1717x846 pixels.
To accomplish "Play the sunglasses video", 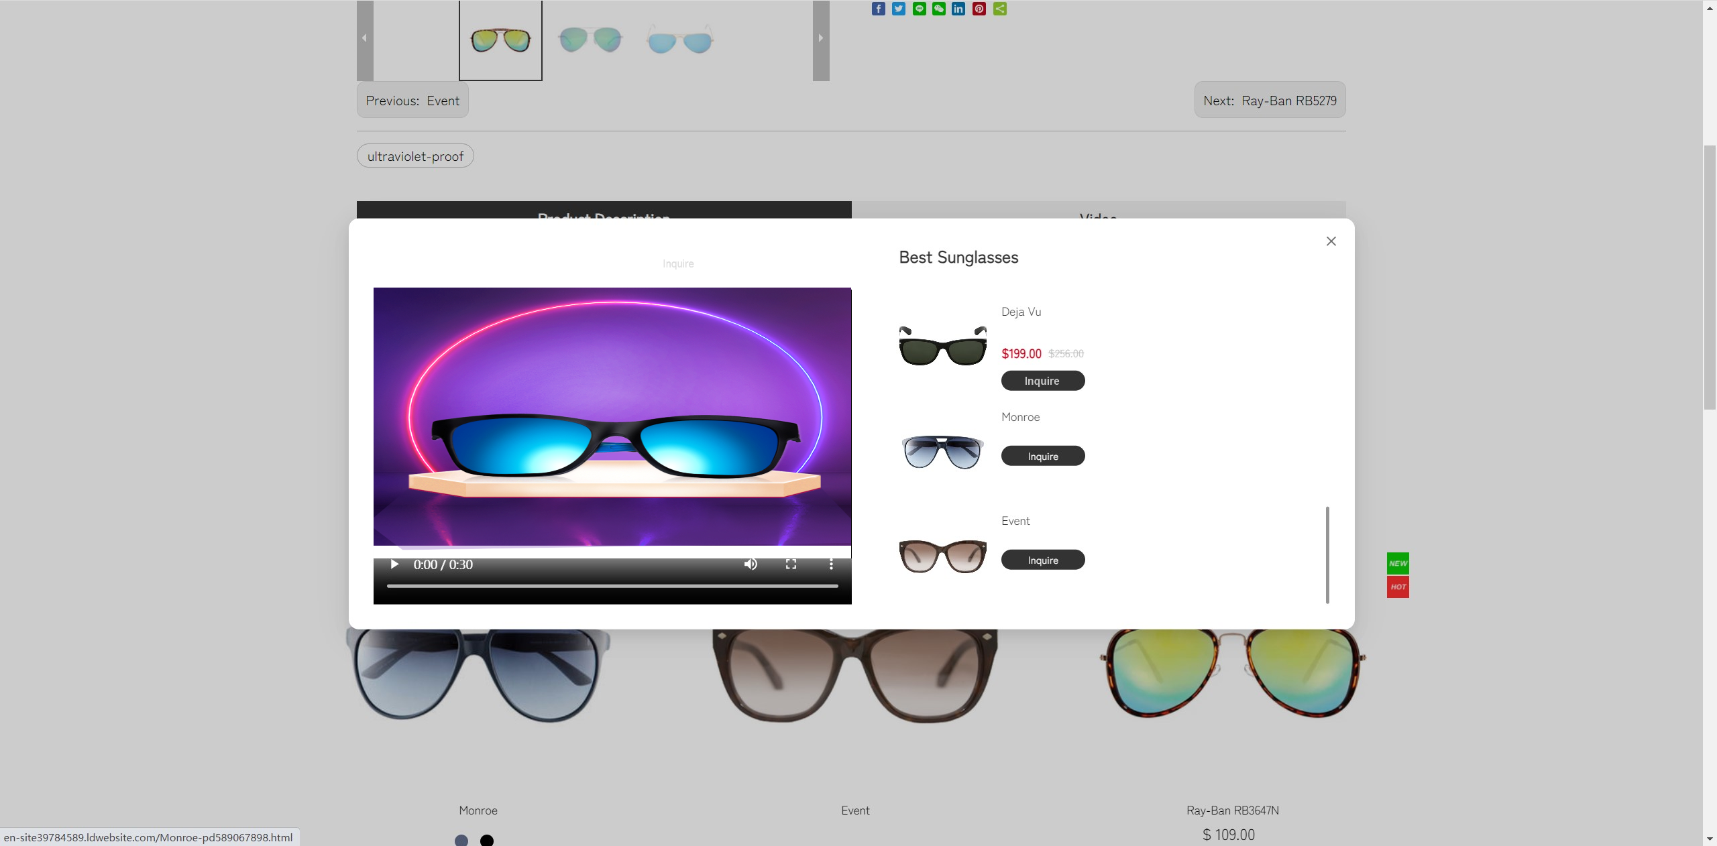I will point(394,564).
